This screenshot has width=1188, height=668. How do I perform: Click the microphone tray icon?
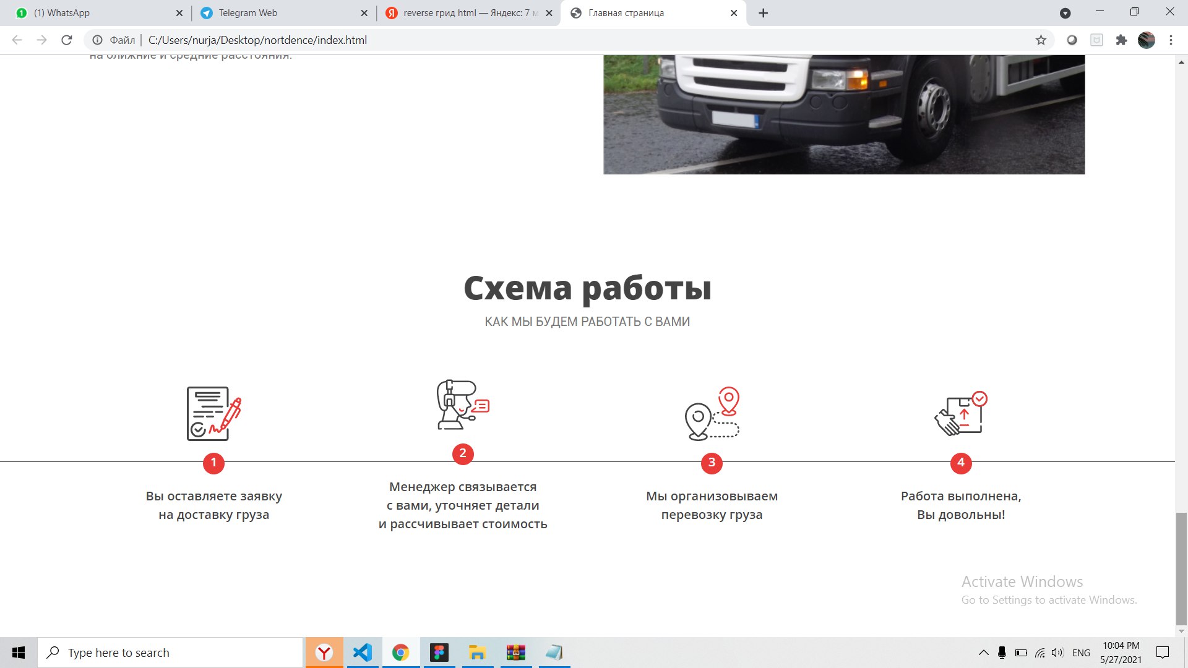click(1002, 653)
